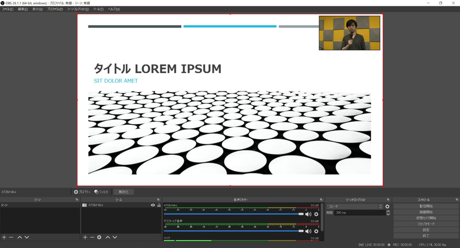This screenshot has height=248, width=460.
Task: Open the プロファイル menu
Action: 55,9
